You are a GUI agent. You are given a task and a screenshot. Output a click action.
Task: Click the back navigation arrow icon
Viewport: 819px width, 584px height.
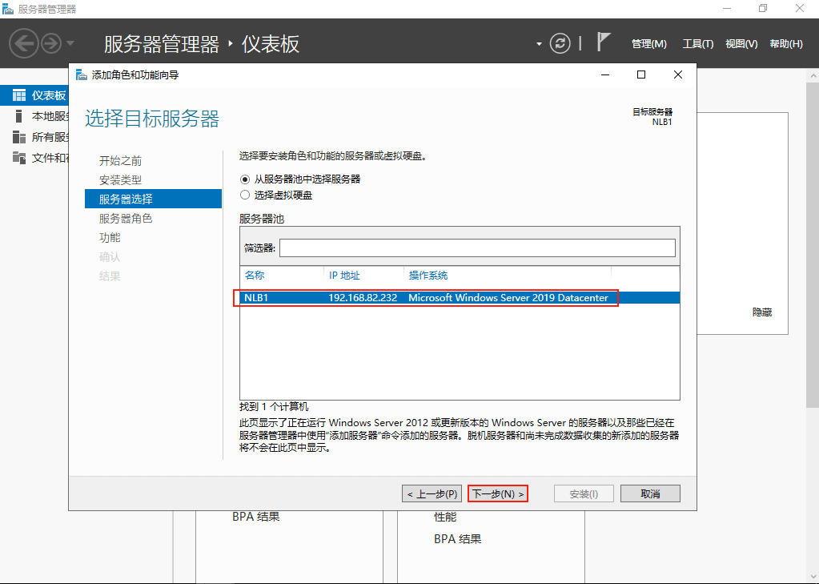coord(24,43)
